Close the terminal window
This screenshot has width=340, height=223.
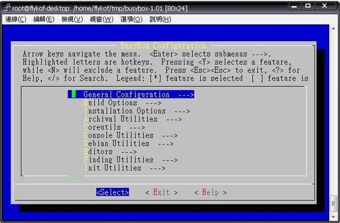click(325, 6)
